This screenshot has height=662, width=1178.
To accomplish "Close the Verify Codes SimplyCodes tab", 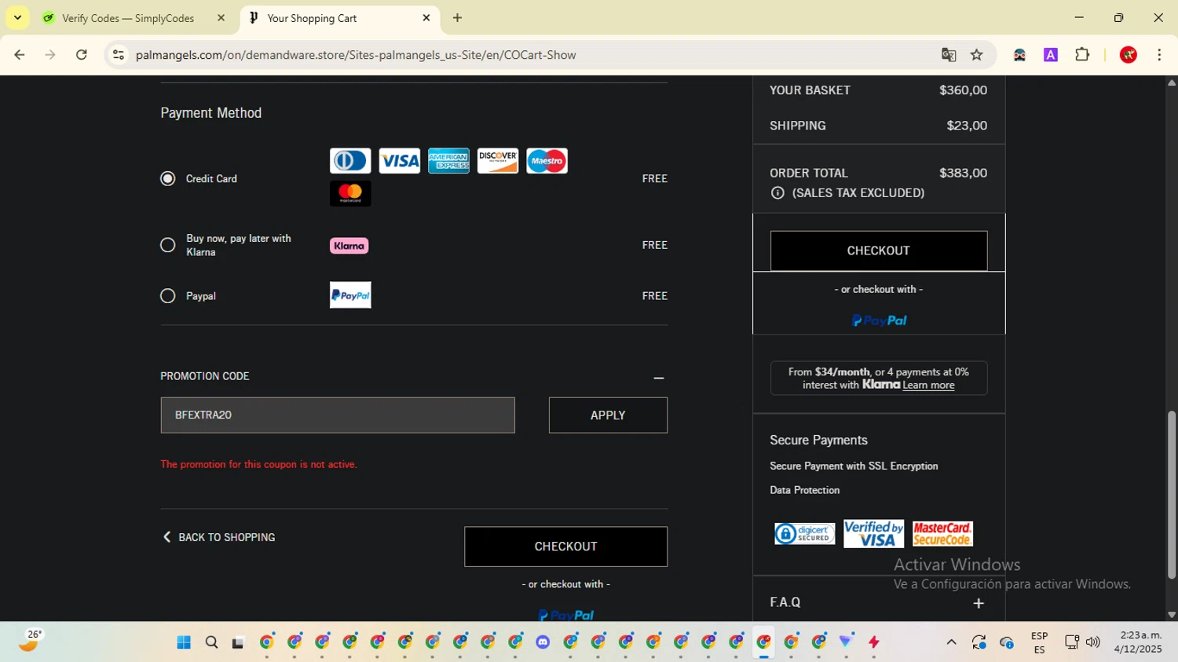I will pos(221,18).
